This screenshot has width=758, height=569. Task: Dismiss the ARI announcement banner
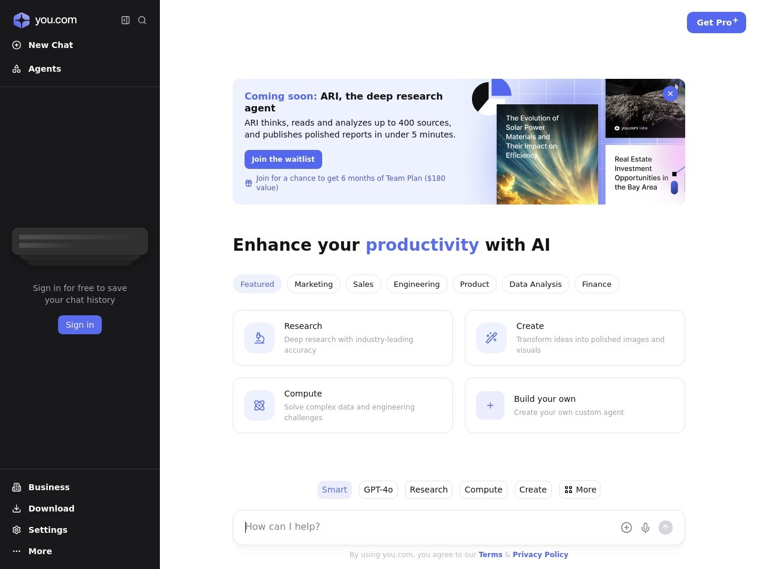(x=670, y=94)
